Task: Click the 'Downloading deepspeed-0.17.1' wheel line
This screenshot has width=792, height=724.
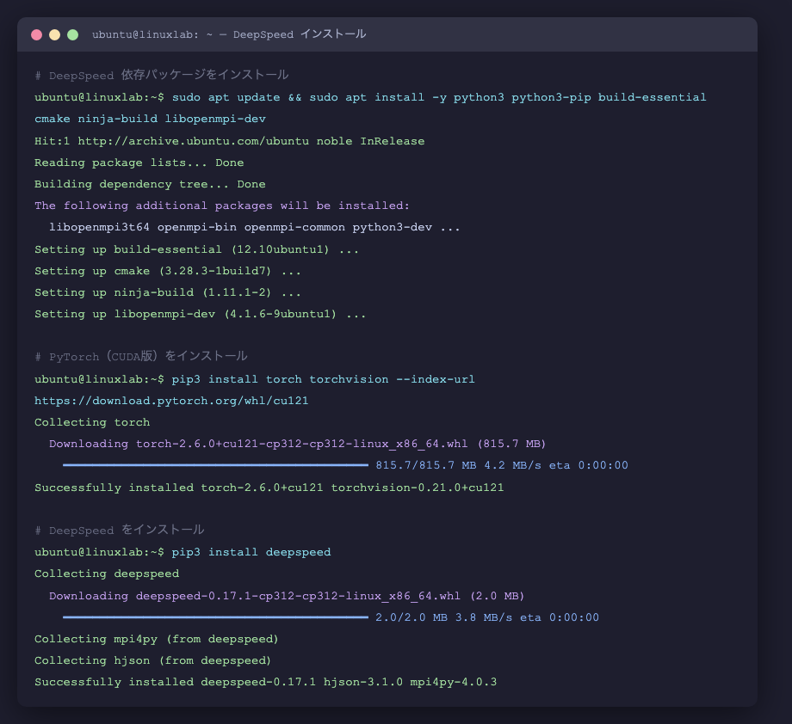Action: tap(287, 597)
